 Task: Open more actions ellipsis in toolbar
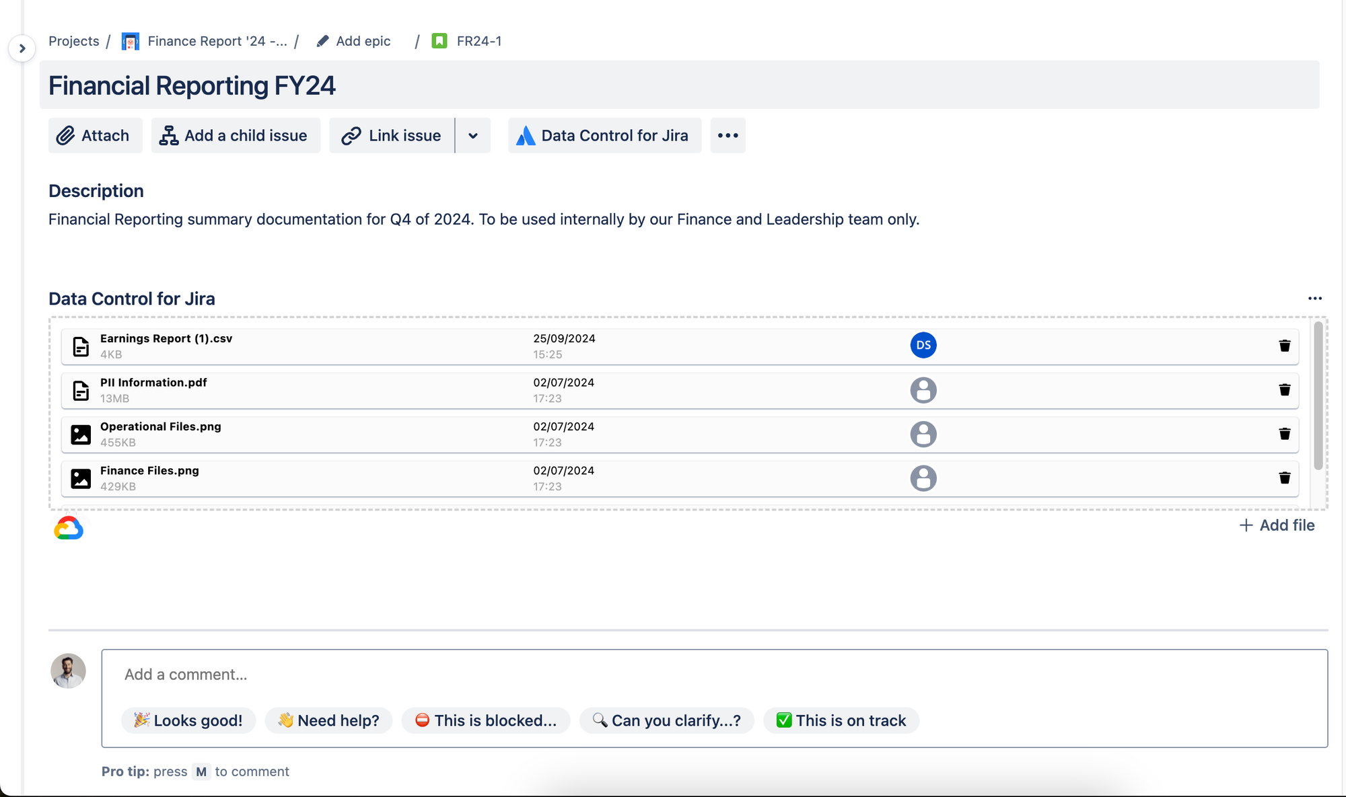728,136
